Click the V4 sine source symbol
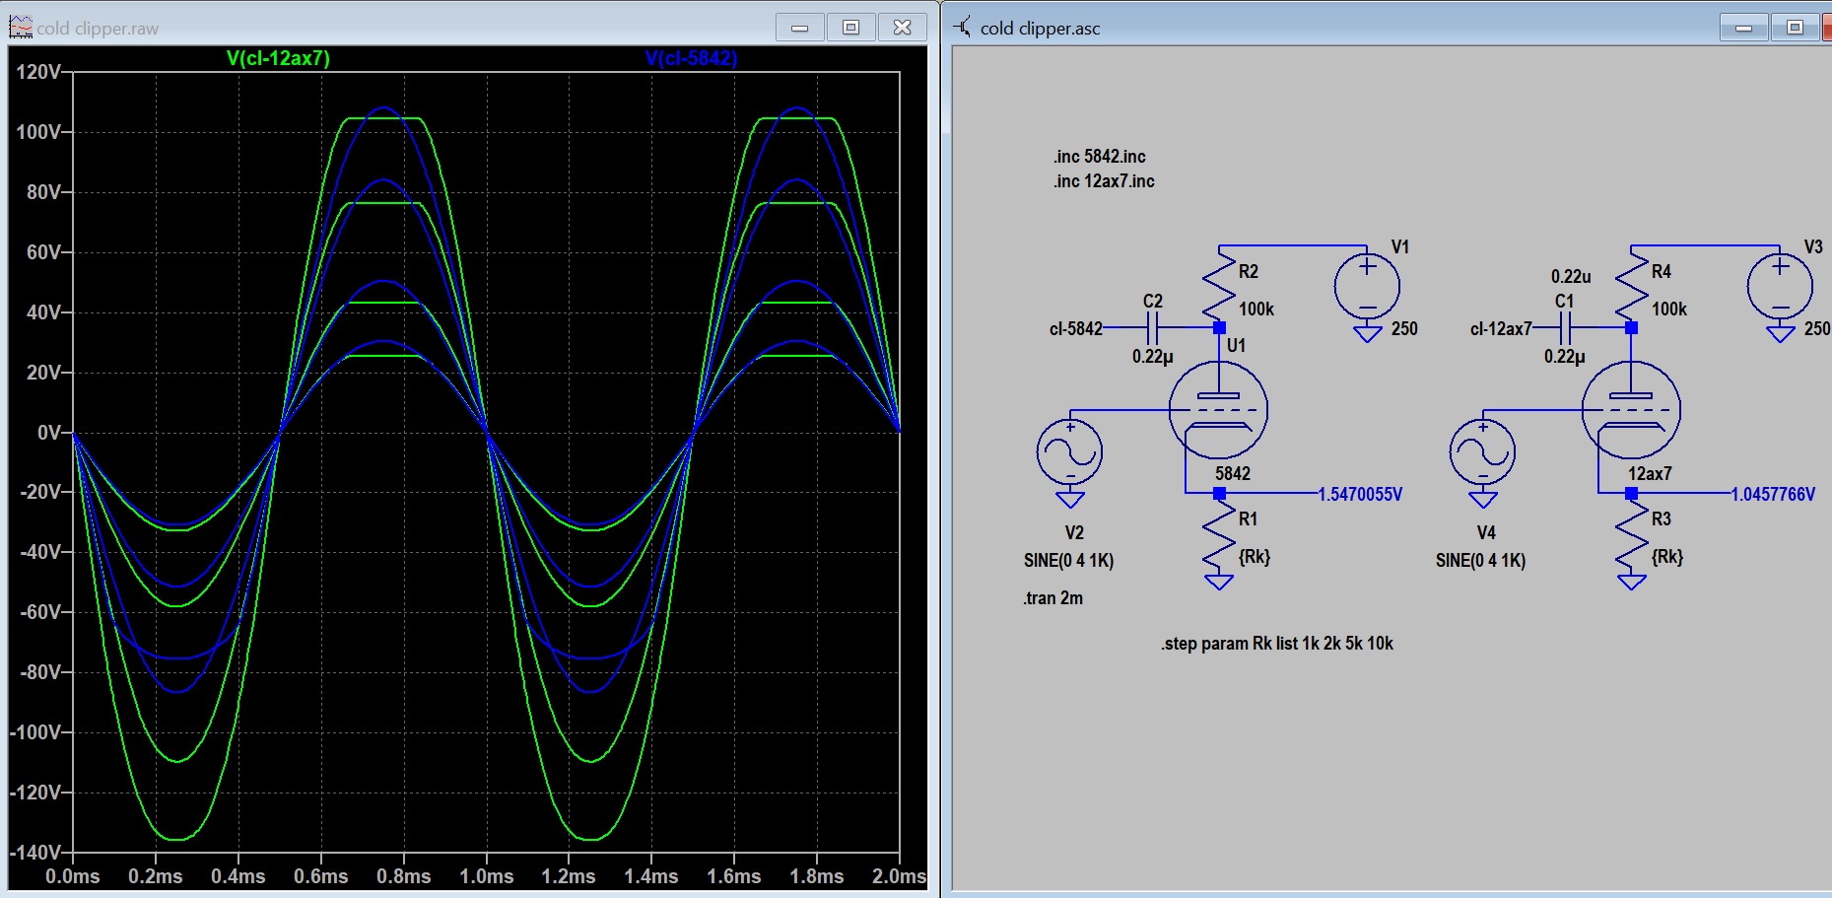 pos(1482,452)
